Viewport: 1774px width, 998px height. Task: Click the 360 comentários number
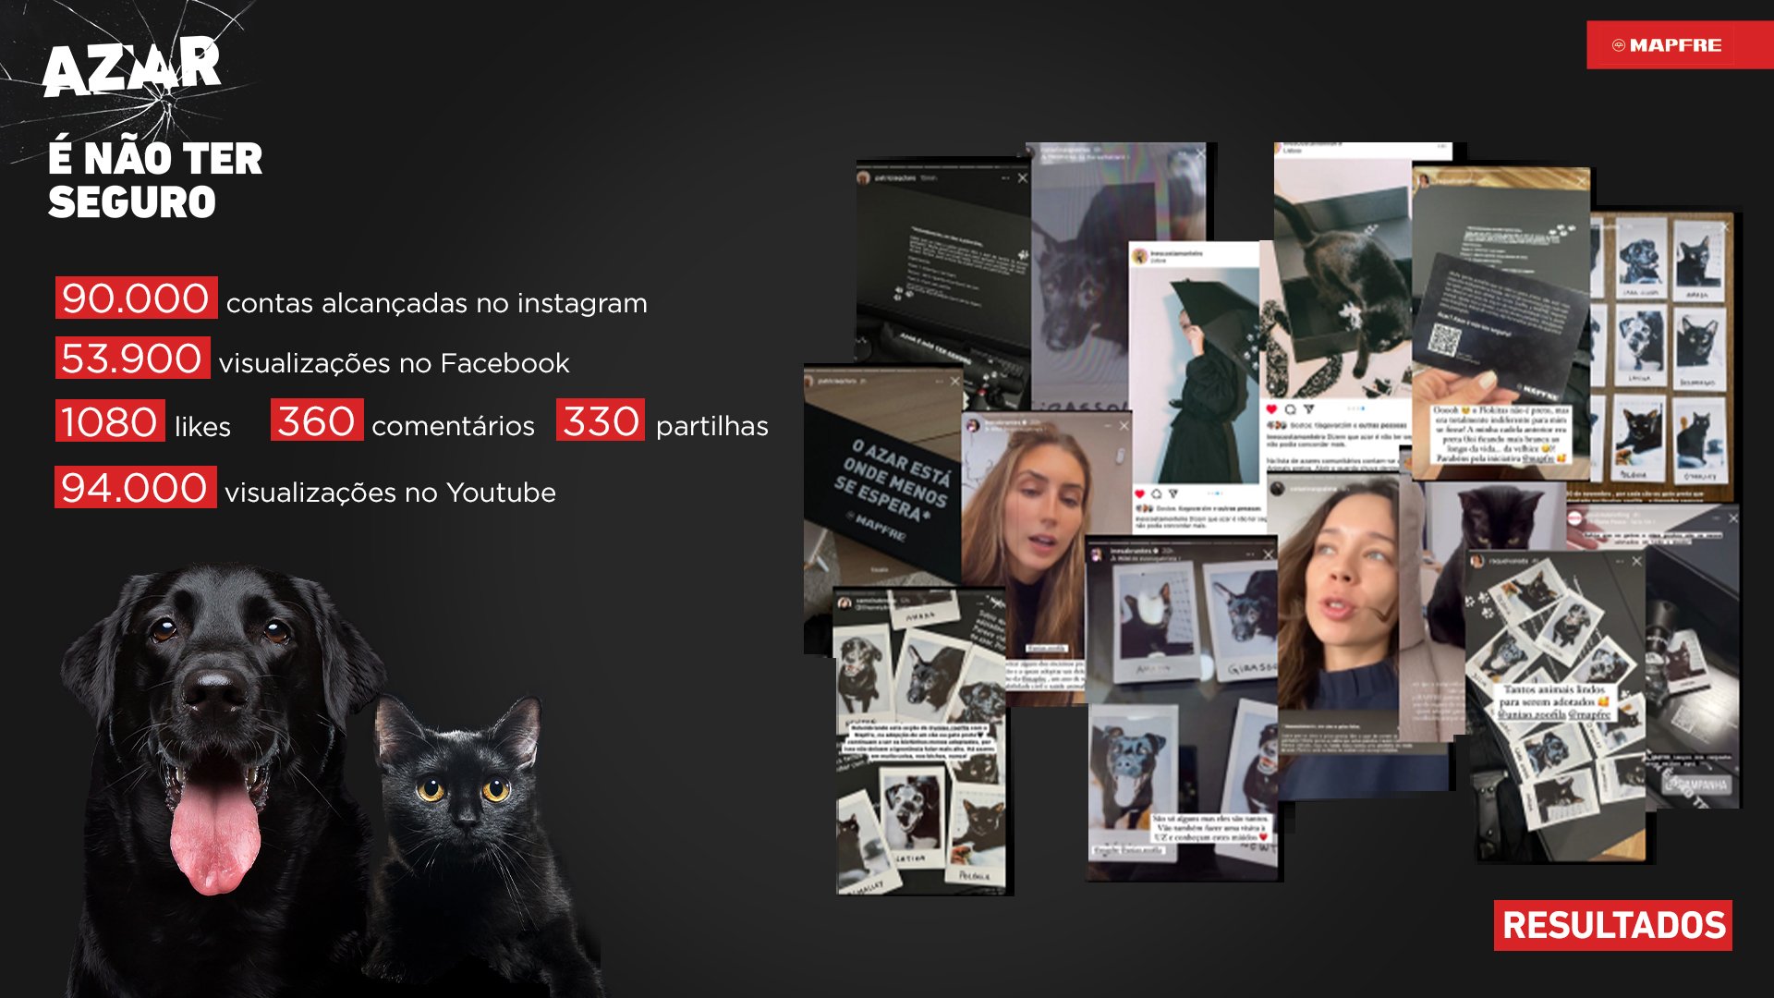[x=316, y=421]
